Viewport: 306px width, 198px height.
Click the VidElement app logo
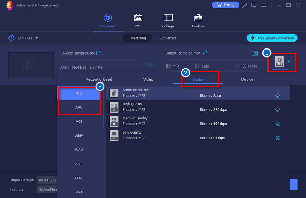9,5
